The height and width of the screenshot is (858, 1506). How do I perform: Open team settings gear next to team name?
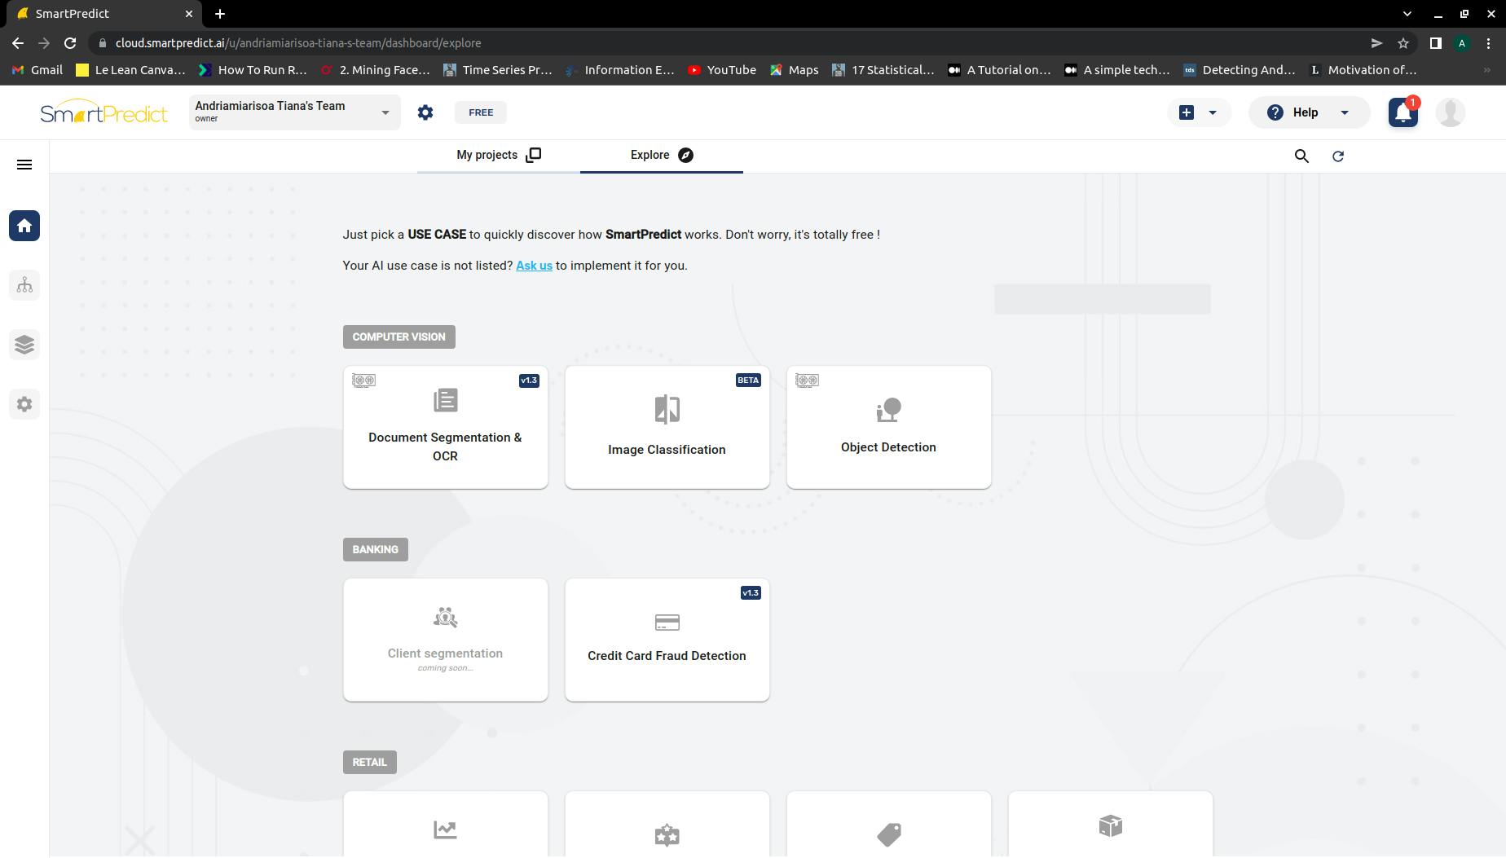pyautogui.click(x=425, y=112)
